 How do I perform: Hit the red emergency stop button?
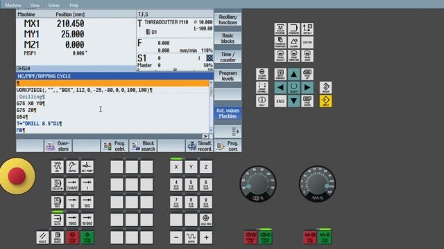pyautogui.click(x=17, y=176)
